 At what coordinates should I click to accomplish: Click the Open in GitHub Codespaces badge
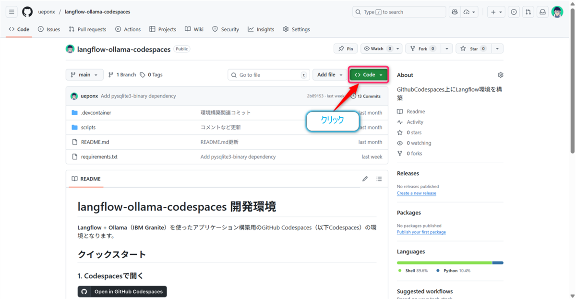122,291
